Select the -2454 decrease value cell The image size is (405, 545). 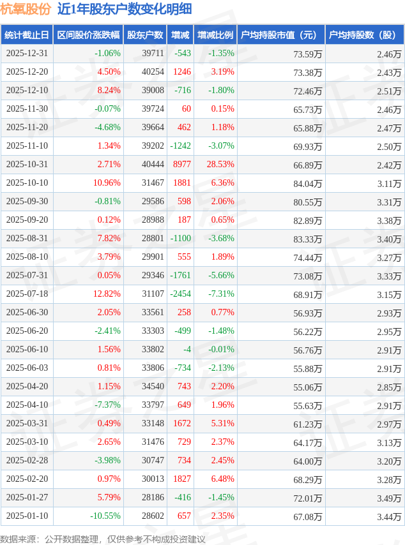pyautogui.click(x=181, y=294)
